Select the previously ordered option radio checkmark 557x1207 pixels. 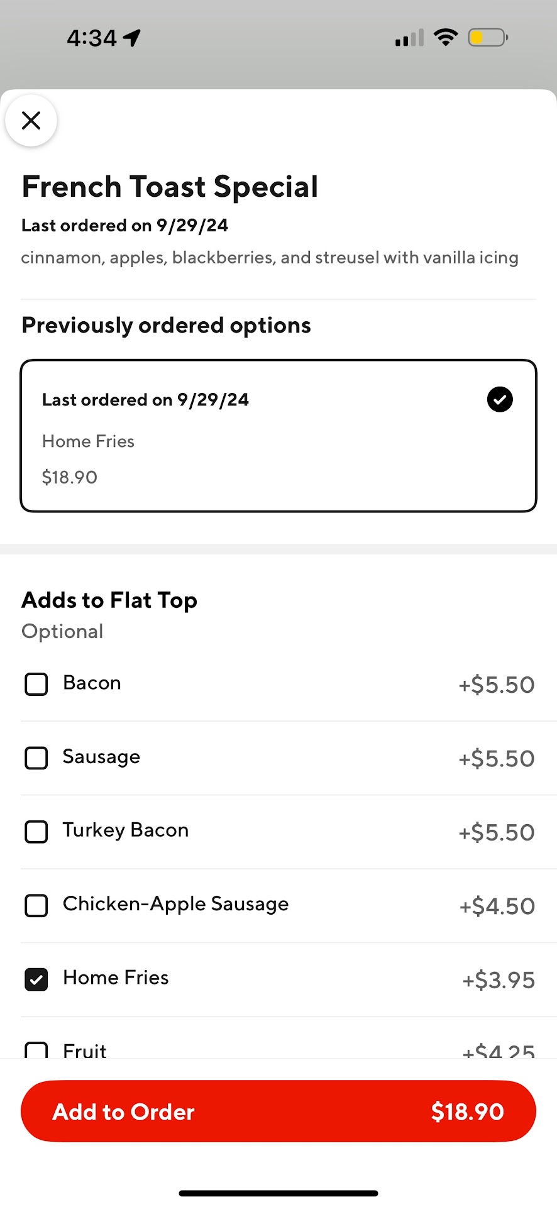(x=500, y=399)
